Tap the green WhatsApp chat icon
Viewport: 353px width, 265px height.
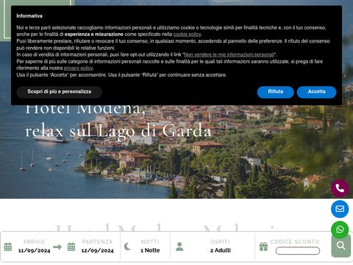[x=340, y=230]
